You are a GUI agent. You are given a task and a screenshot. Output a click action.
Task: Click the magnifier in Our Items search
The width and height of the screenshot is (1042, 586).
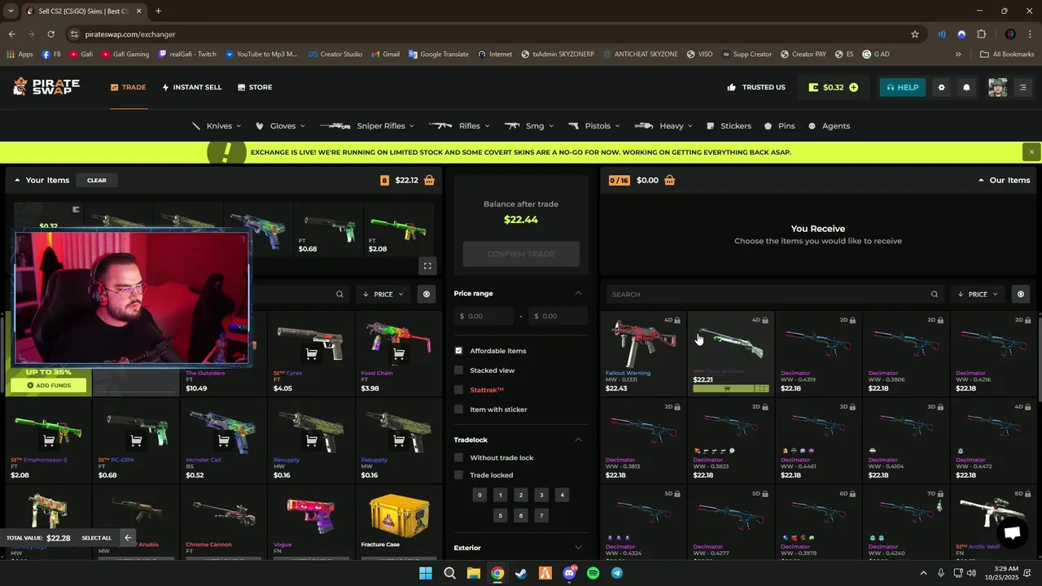(x=935, y=294)
